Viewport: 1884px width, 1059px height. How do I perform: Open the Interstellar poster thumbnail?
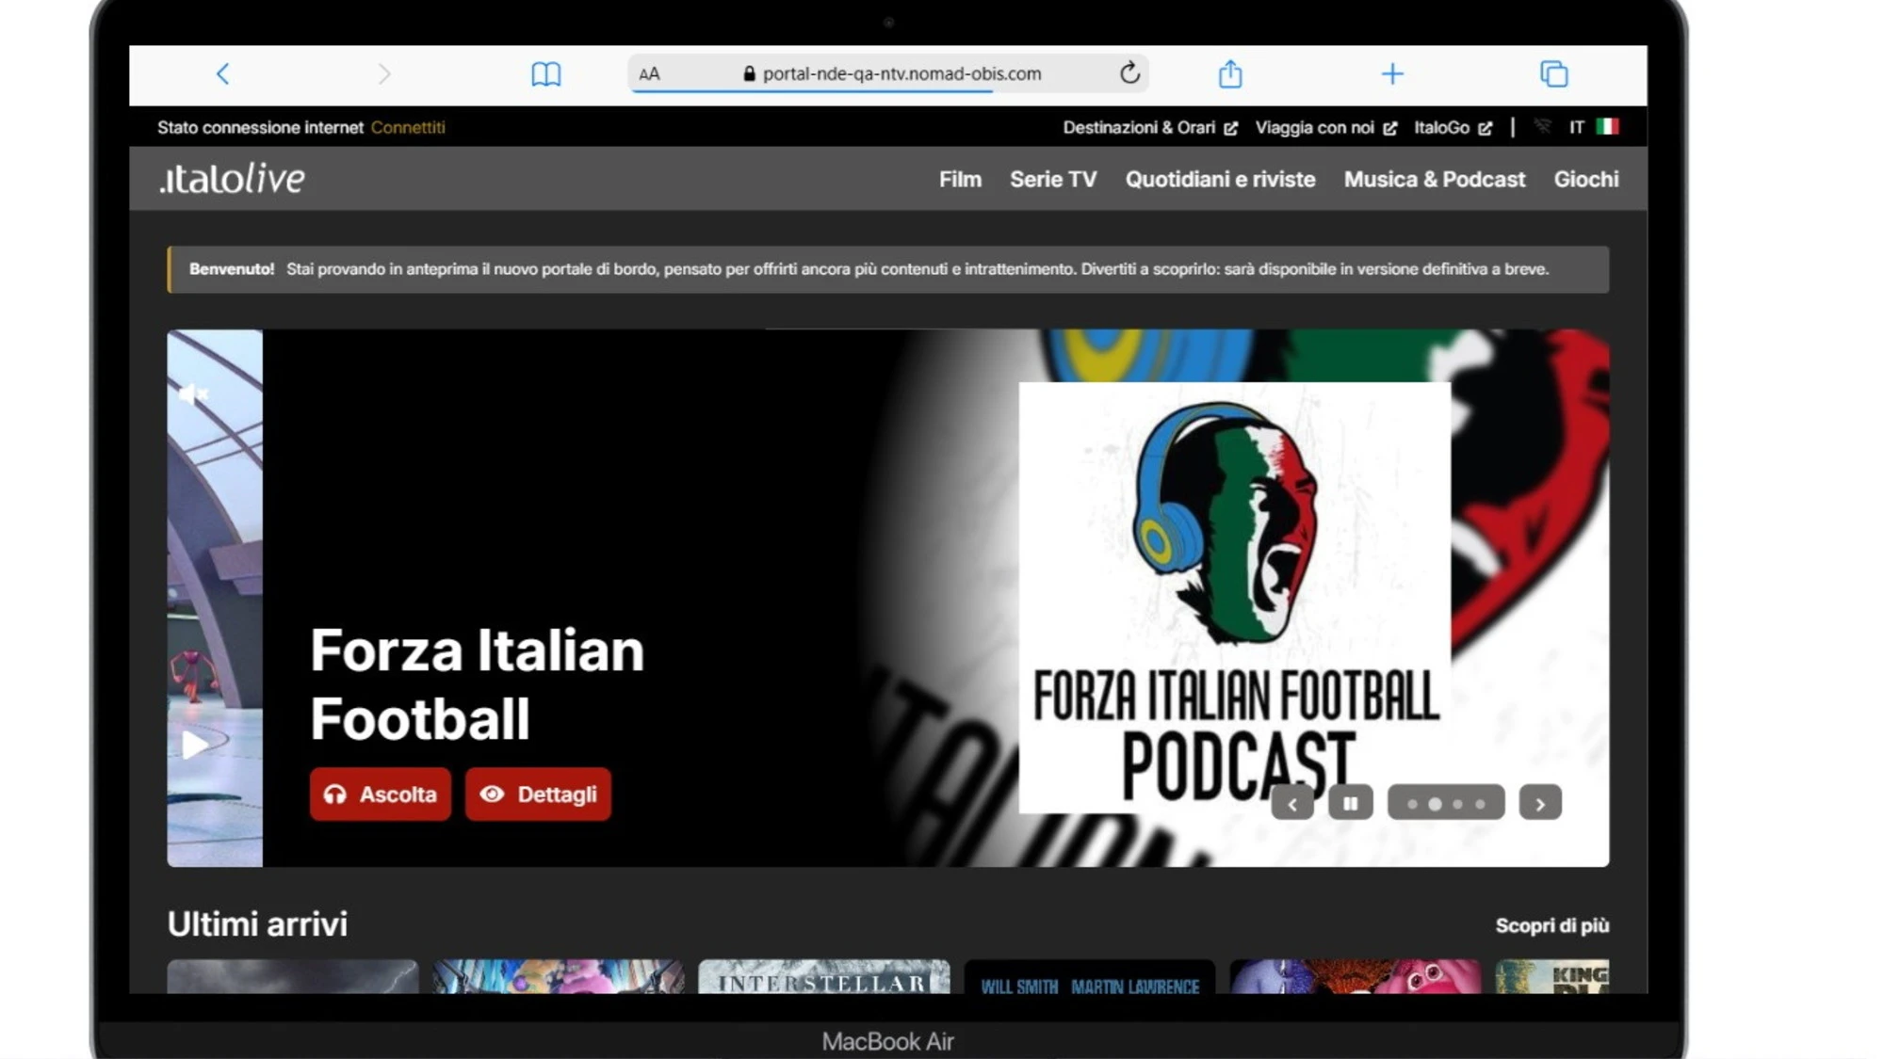point(824,976)
